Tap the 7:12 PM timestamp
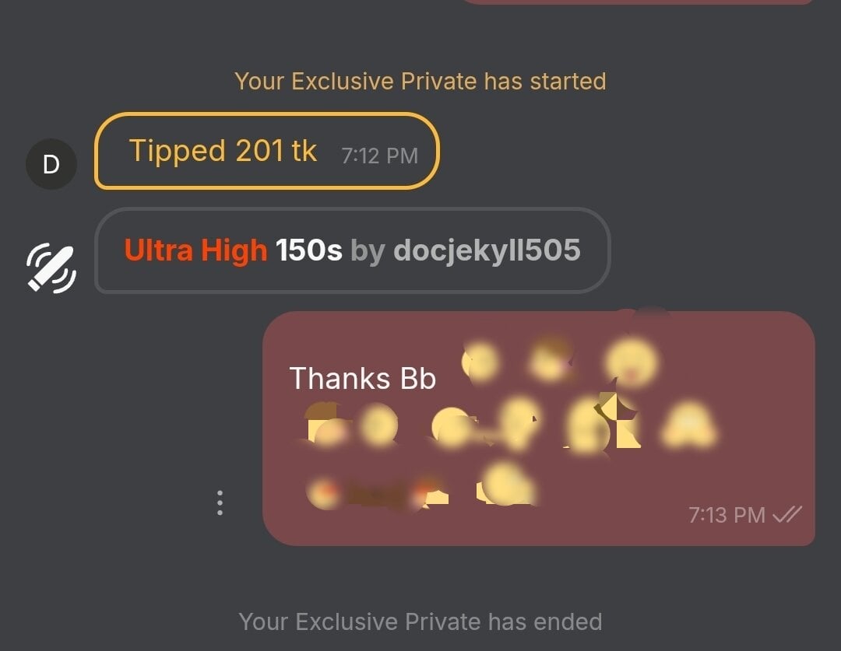Image resolution: width=841 pixels, height=651 pixels. coord(380,156)
